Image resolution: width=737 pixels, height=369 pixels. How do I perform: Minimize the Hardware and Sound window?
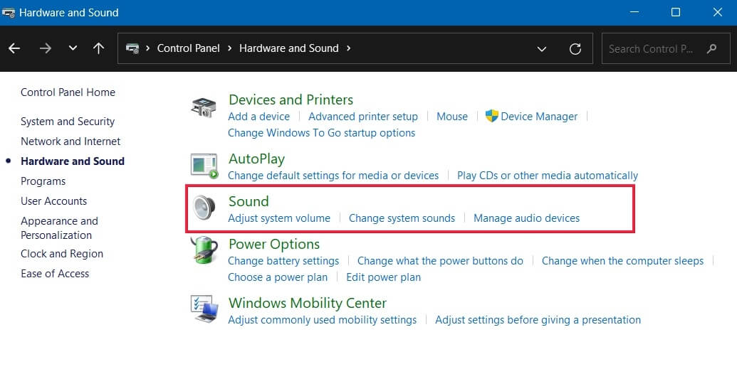(x=634, y=12)
